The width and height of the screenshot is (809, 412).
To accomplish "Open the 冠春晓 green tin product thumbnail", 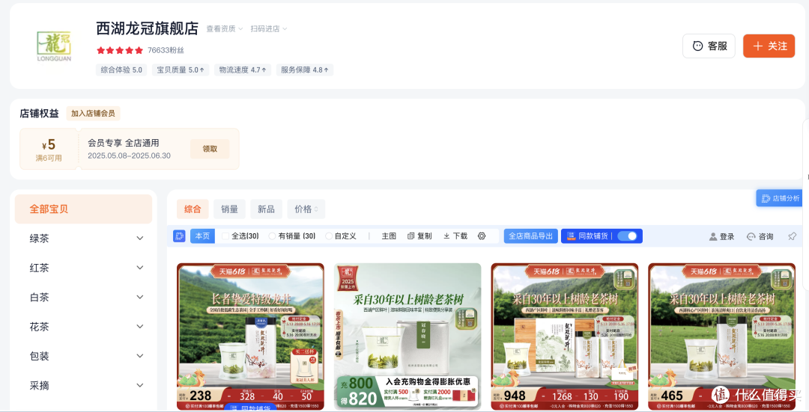I will (x=407, y=336).
